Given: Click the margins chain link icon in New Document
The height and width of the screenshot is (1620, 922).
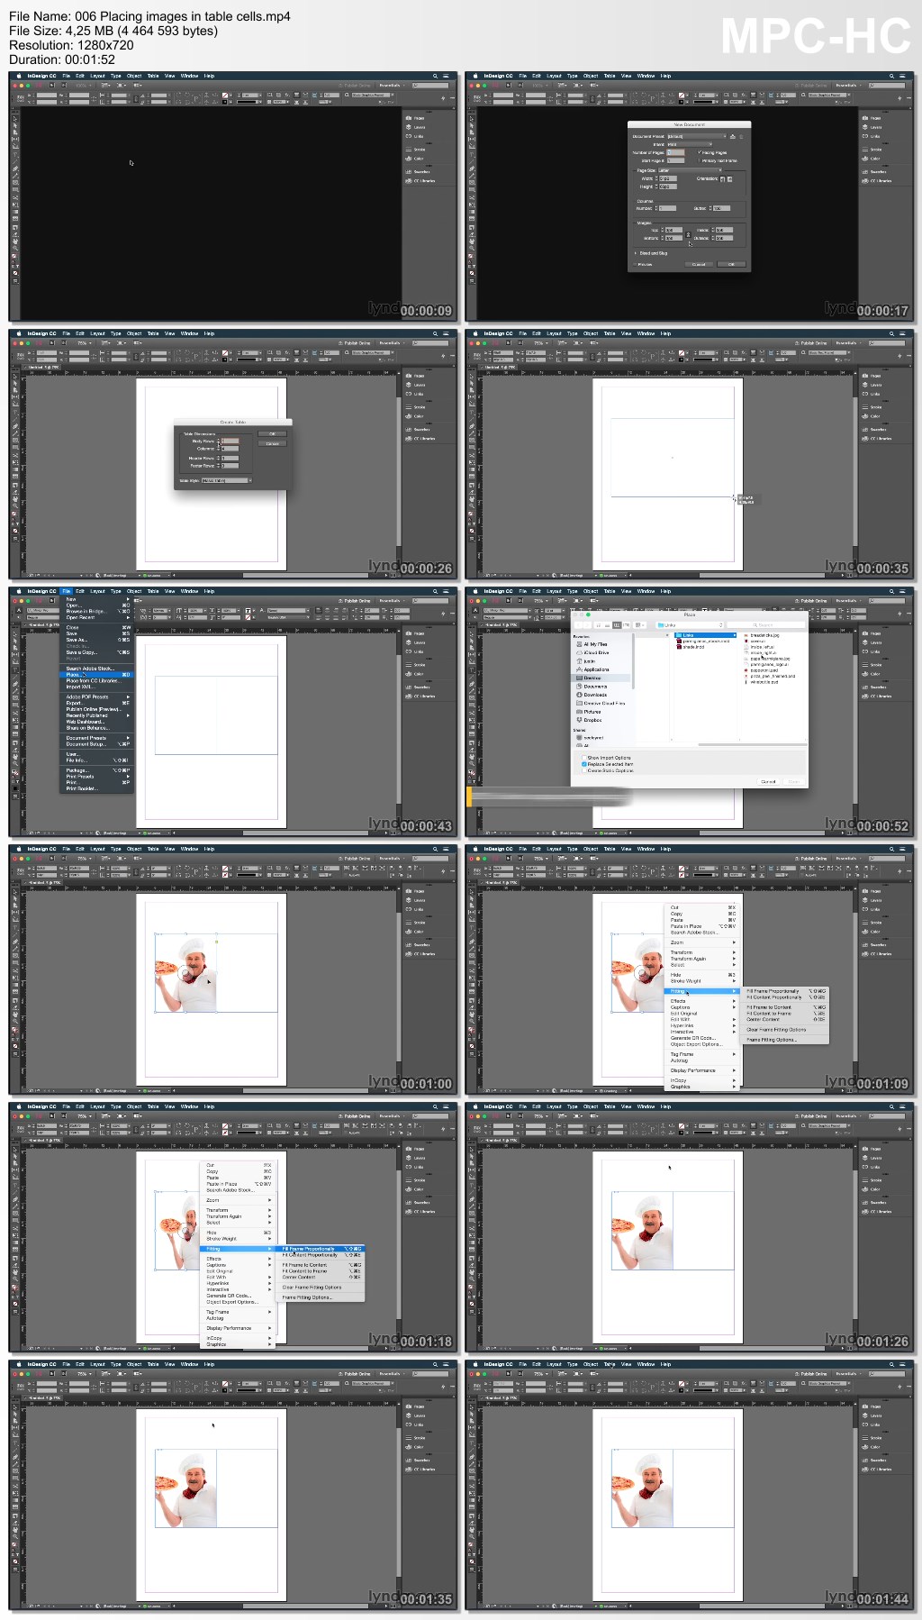Looking at the screenshot, I should [688, 234].
